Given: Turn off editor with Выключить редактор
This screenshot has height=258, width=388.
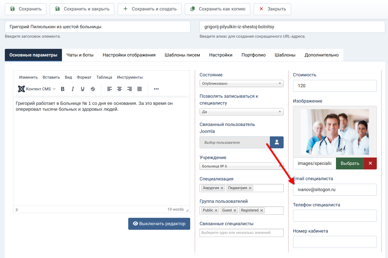Looking at the screenshot, I should tap(159, 224).
